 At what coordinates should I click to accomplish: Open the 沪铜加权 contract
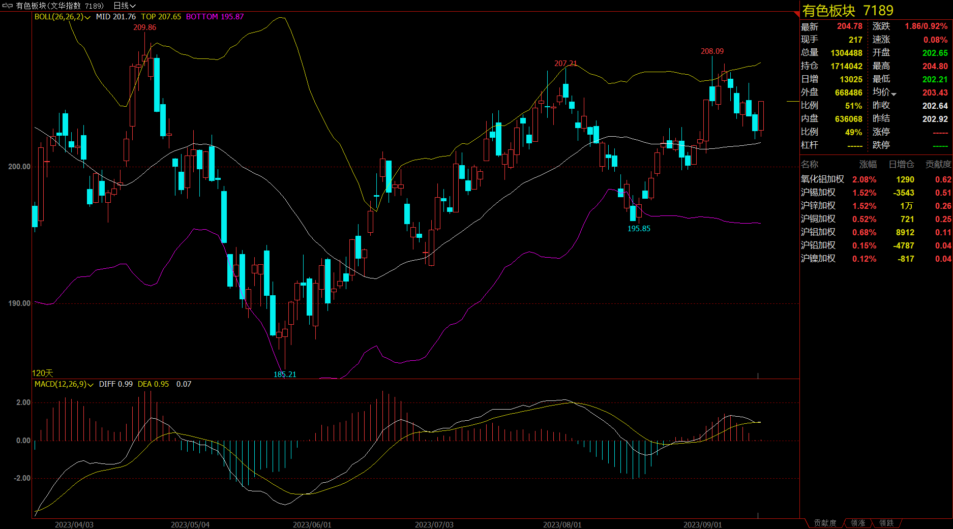point(818,219)
